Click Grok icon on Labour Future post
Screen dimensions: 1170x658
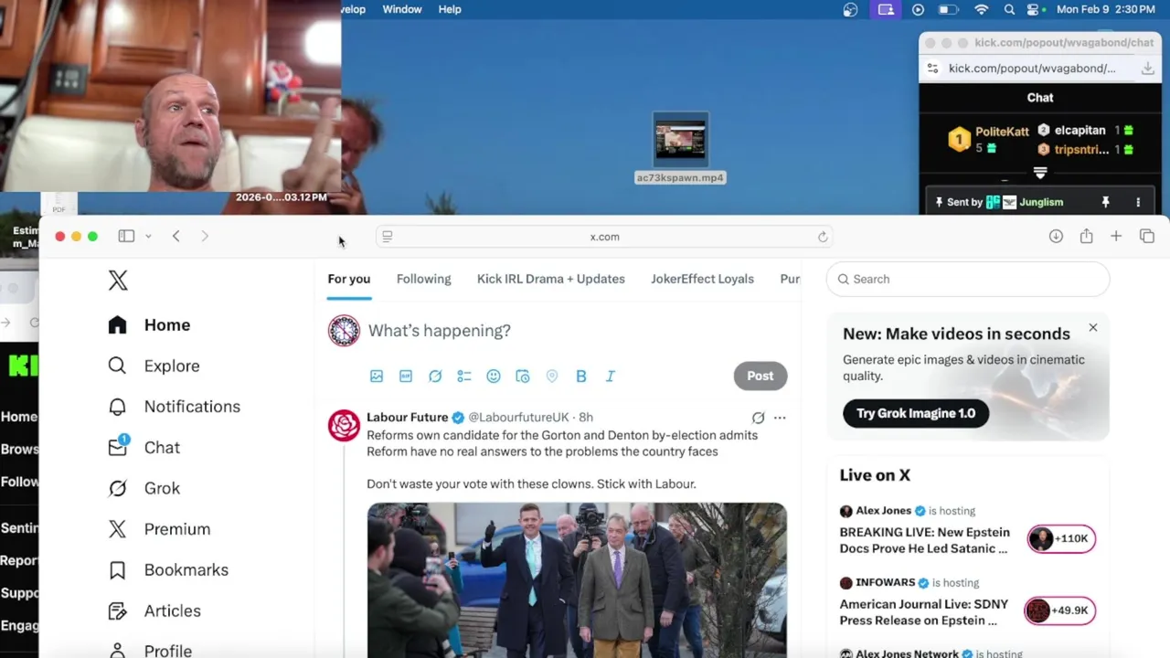[758, 418]
